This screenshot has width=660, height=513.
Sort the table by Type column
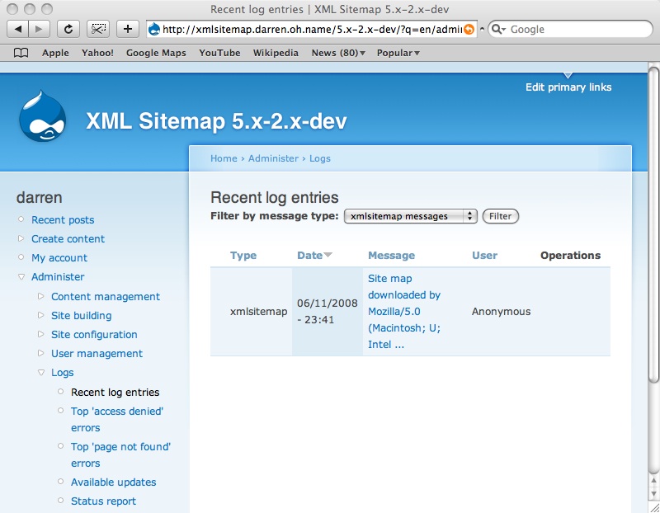(243, 256)
